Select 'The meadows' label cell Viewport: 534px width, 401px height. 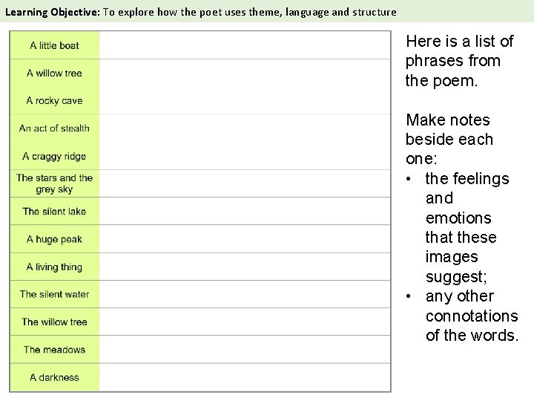[x=54, y=350]
